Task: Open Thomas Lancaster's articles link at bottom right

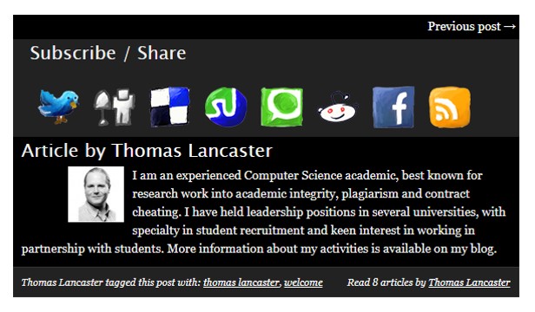Action: tap(469, 283)
